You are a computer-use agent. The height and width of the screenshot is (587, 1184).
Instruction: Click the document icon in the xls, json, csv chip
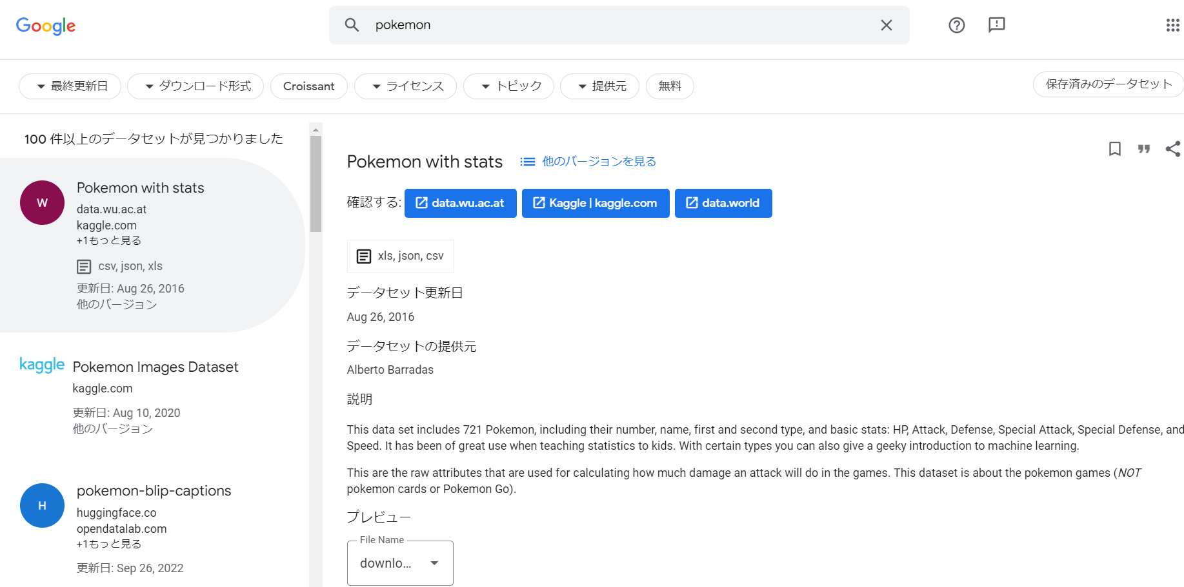[364, 256]
